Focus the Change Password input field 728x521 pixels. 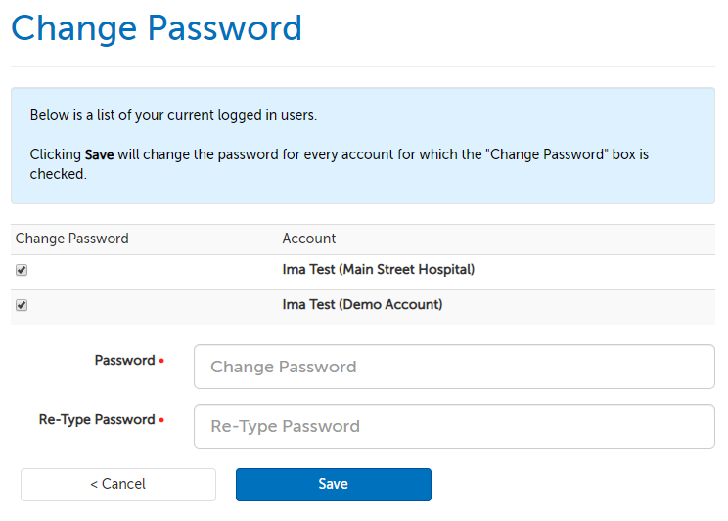pos(454,367)
